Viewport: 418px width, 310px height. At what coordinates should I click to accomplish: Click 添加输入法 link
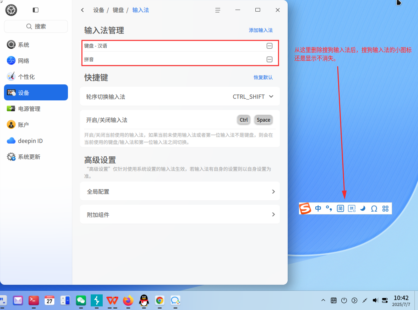(x=261, y=30)
